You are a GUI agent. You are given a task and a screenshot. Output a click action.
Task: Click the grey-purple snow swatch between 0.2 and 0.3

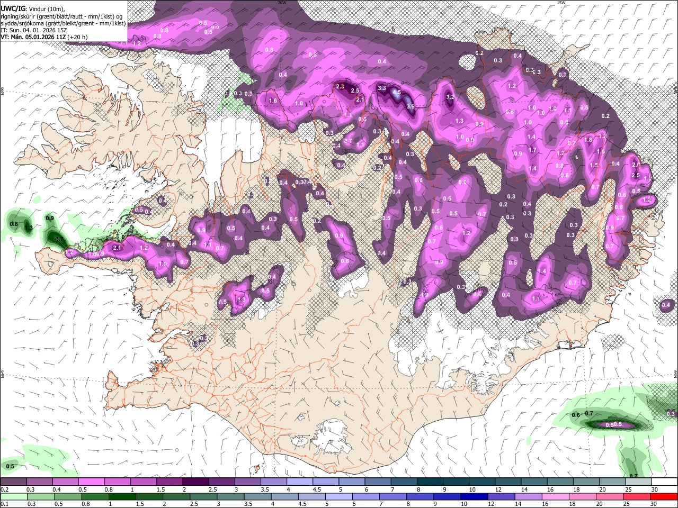(13, 482)
